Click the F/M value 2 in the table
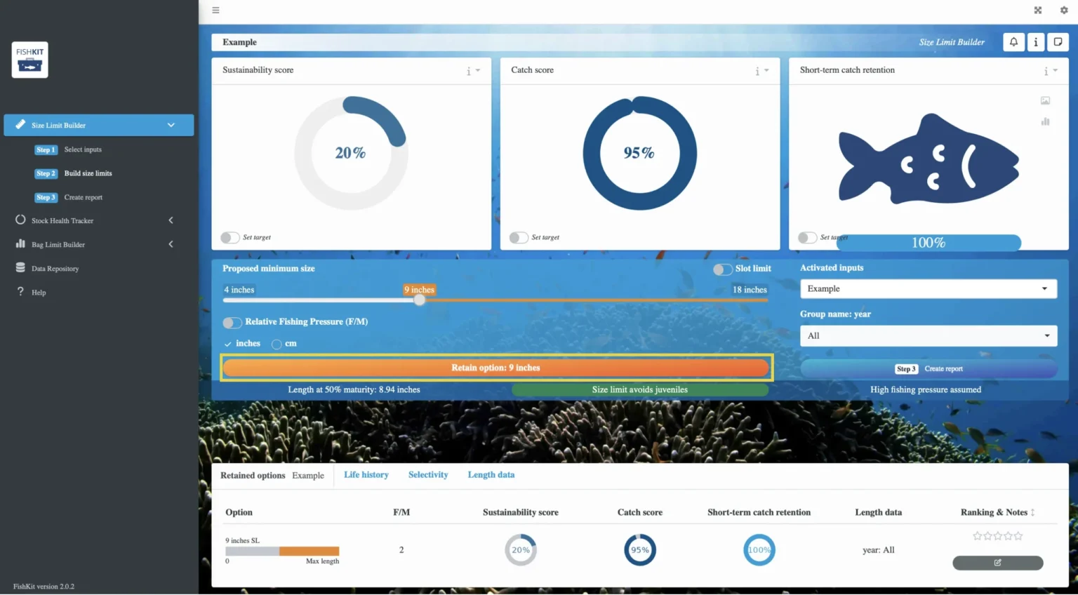This screenshot has height=595, width=1078. click(401, 550)
